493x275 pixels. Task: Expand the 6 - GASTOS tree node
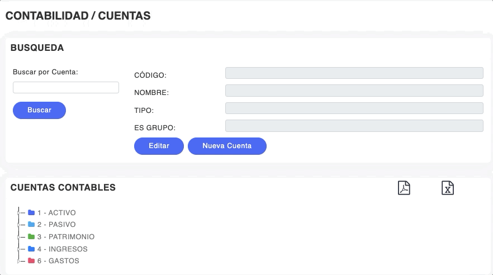pos(18,261)
